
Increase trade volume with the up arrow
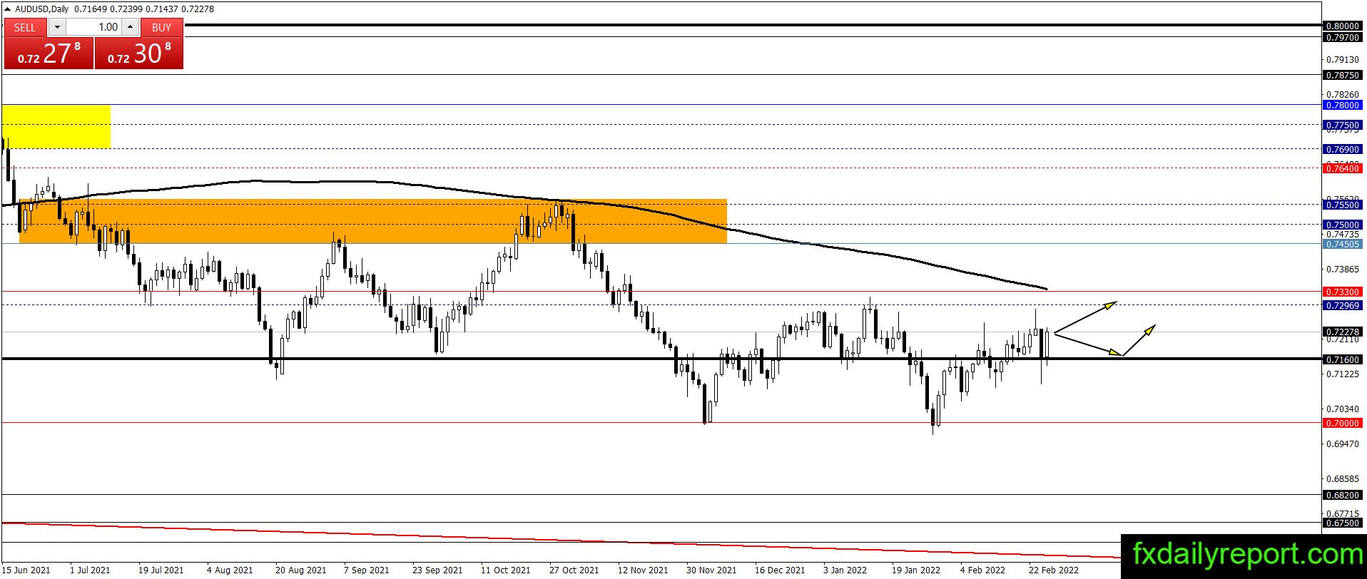130,27
